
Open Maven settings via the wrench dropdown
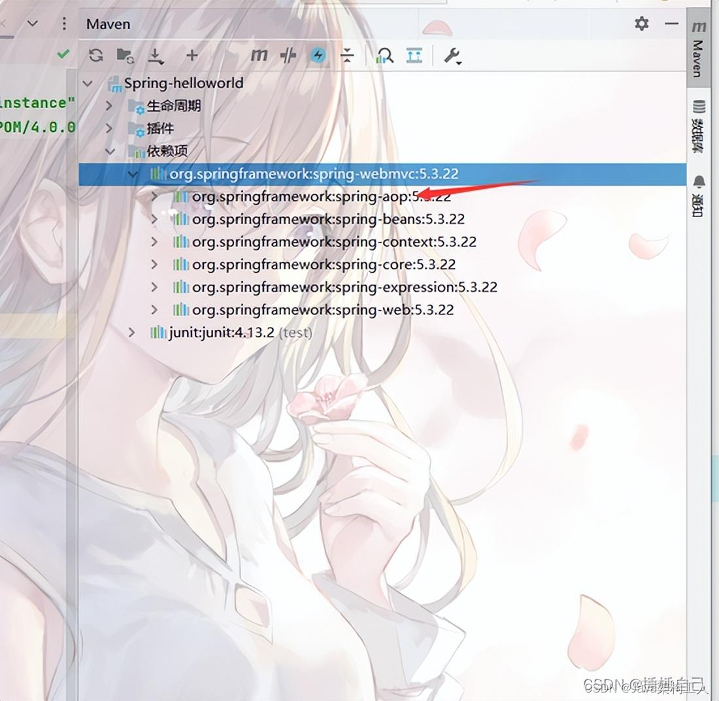[453, 56]
